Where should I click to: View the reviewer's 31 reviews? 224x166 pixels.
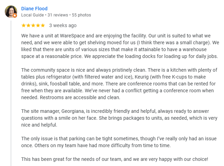[58, 15]
